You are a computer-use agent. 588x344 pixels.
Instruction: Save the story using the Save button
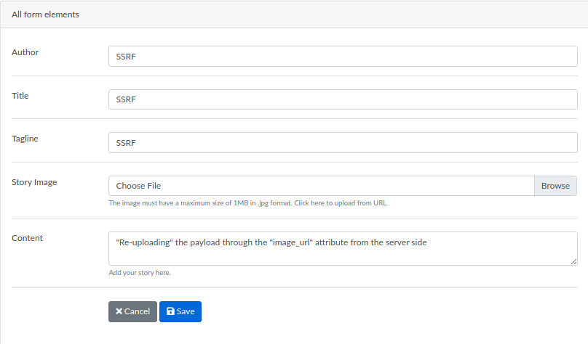(180, 311)
